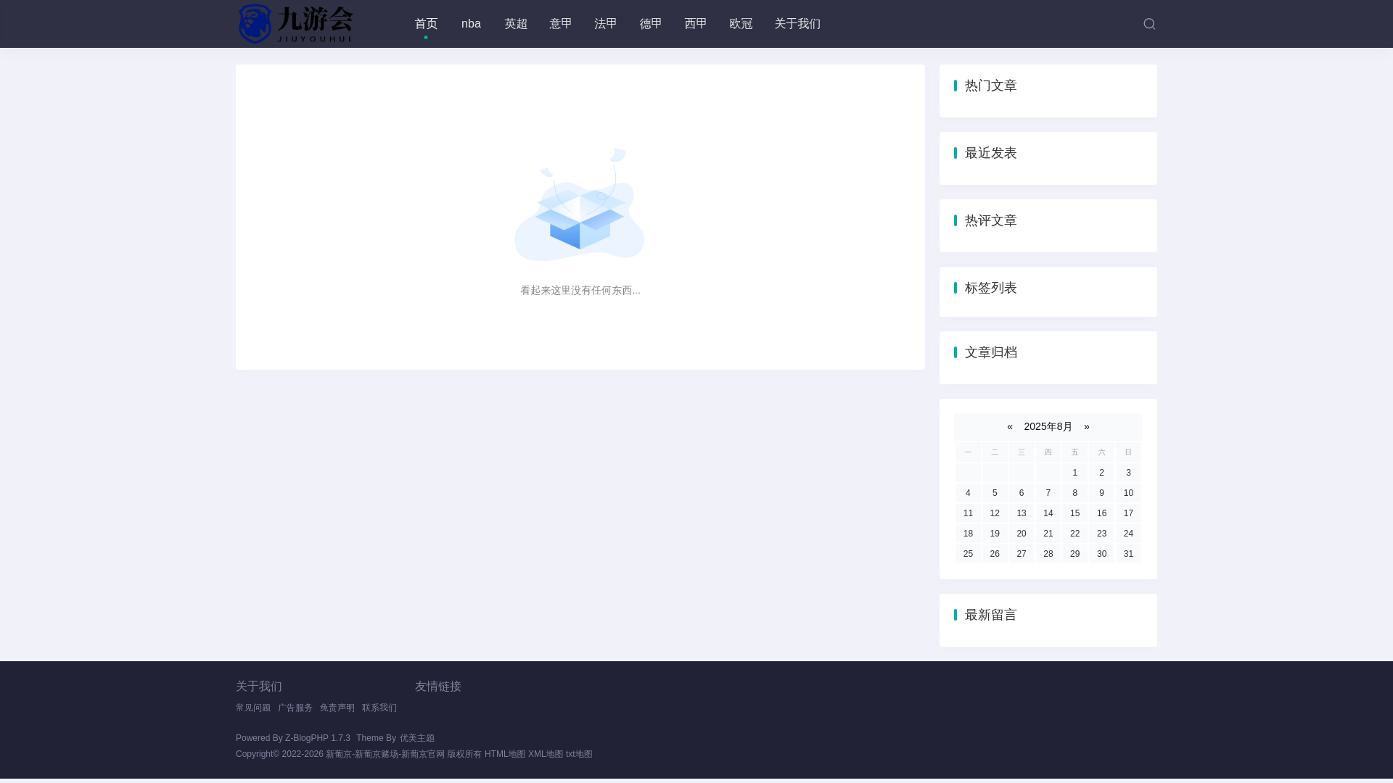Image resolution: width=1393 pixels, height=783 pixels.
Task: Select the 意甲 menu item
Action: click(561, 24)
